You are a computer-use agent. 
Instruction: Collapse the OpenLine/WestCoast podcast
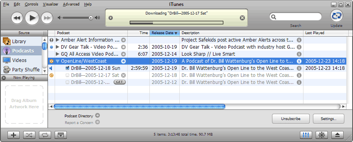point(58,61)
